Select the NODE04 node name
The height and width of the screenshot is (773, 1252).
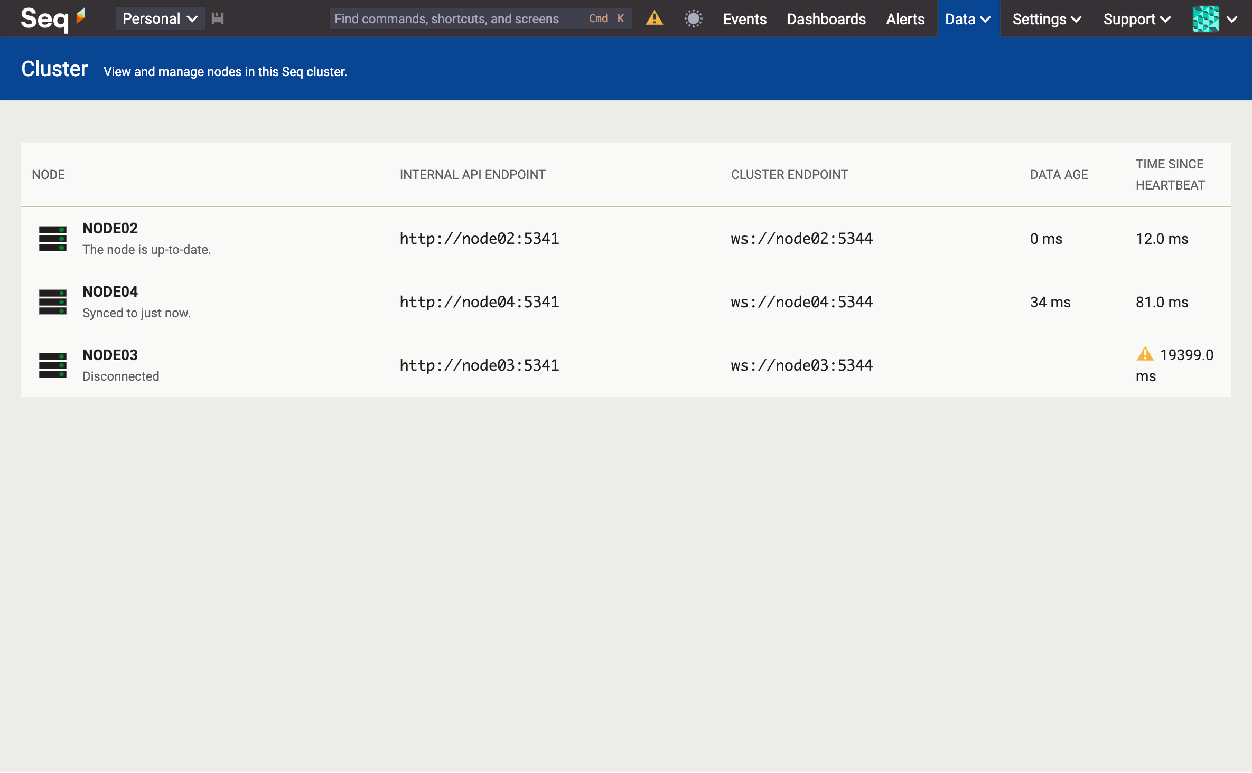(110, 291)
